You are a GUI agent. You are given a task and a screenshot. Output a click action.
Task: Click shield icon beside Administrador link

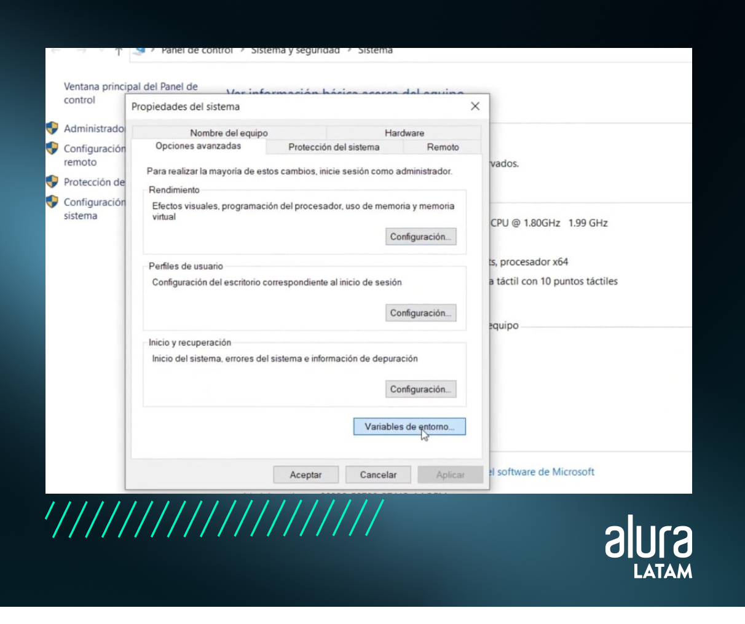tap(52, 128)
